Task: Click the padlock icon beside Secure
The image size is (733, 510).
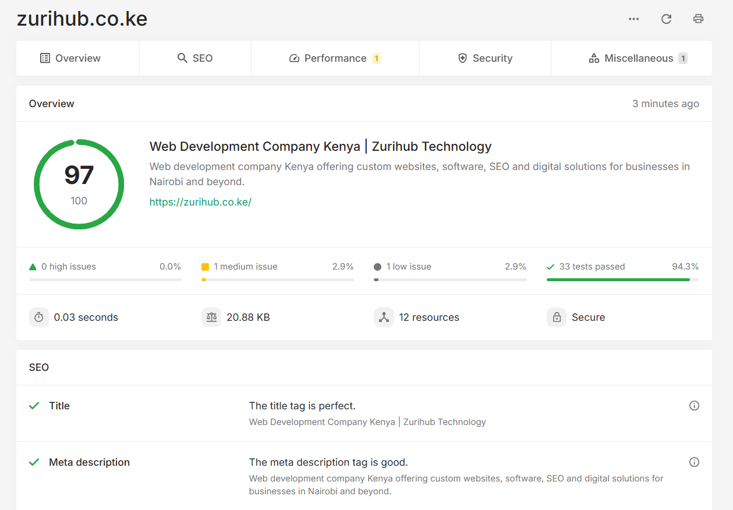Action: pos(556,317)
